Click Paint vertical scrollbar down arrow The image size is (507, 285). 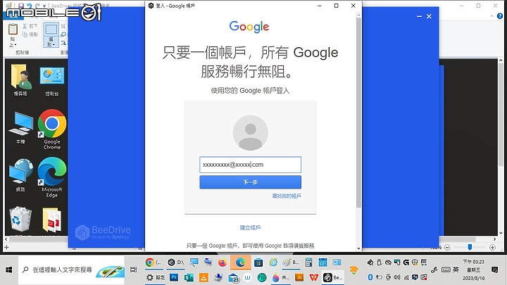pyautogui.click(x=501, y=233)
